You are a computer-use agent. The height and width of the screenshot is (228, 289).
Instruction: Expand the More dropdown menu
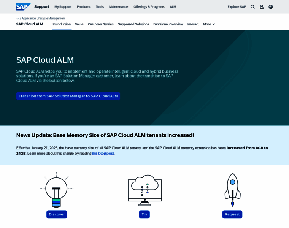(209, 24)
